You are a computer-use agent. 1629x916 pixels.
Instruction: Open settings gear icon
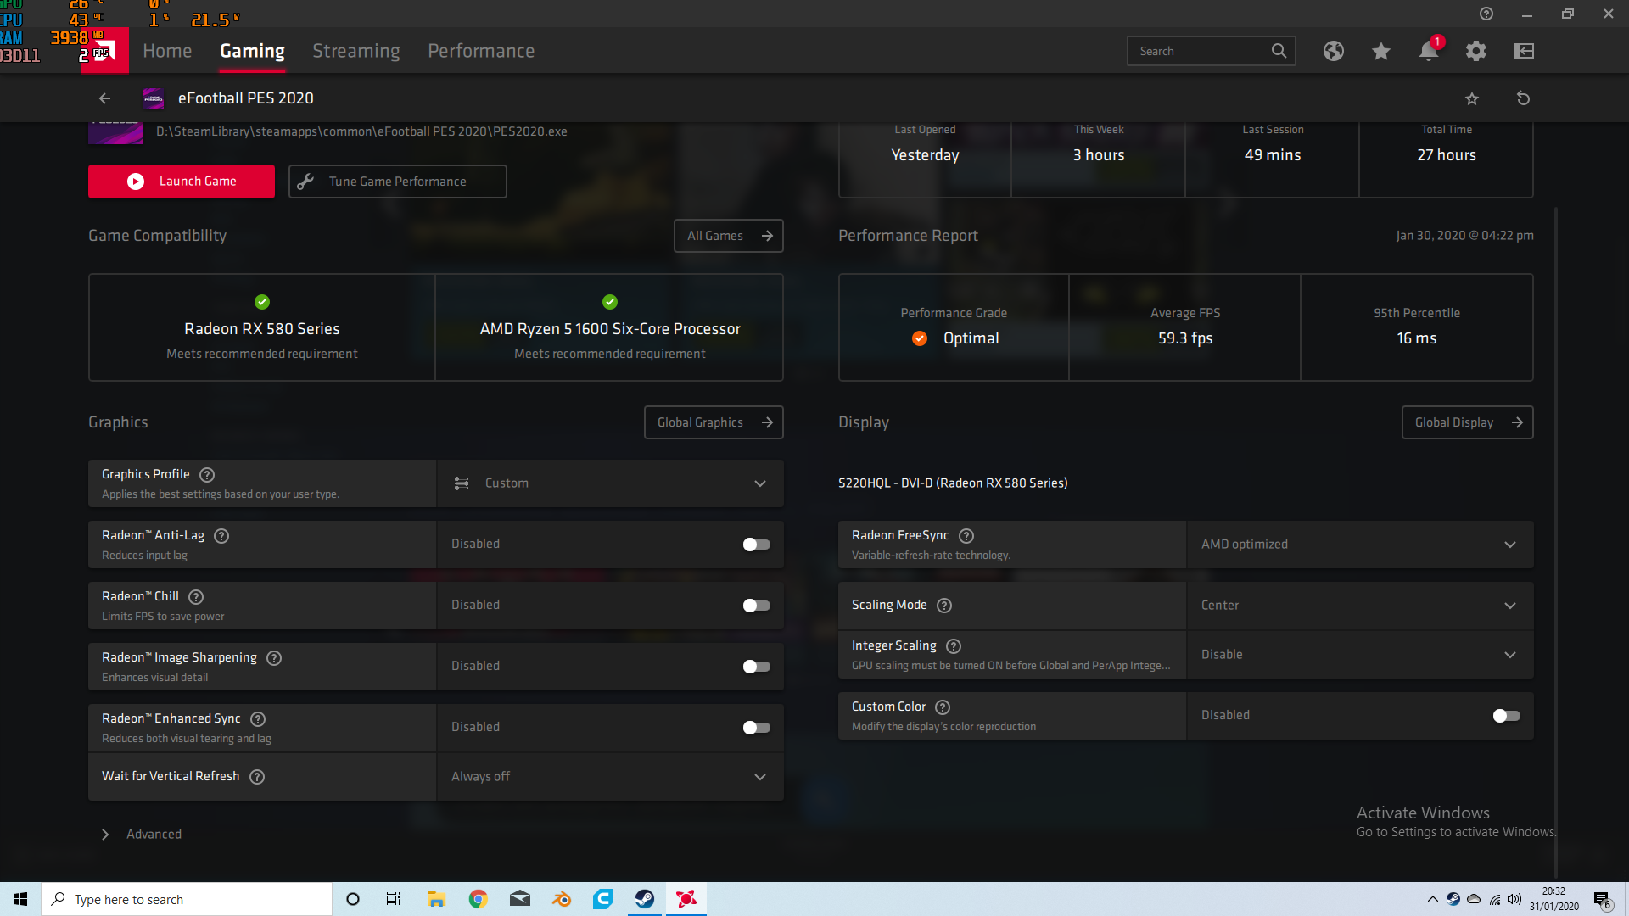[1476, 51]
